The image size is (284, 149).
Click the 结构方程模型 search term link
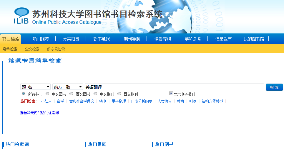(212, 101)
